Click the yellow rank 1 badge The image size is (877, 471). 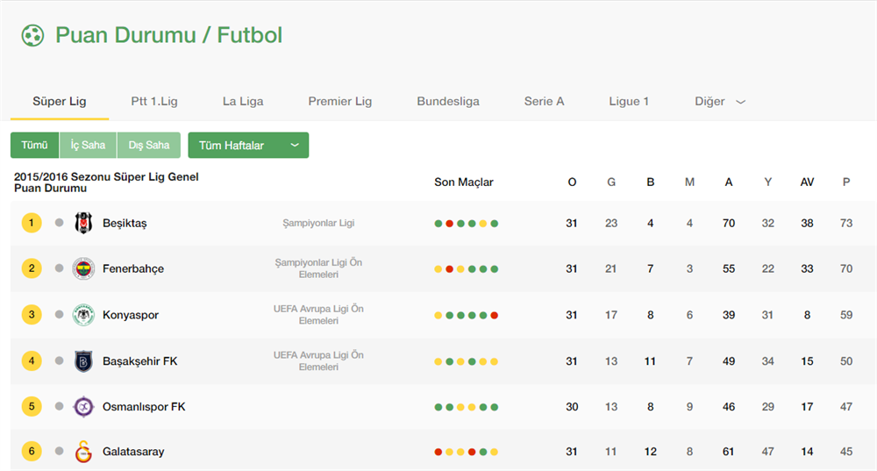tap(32, 223)
